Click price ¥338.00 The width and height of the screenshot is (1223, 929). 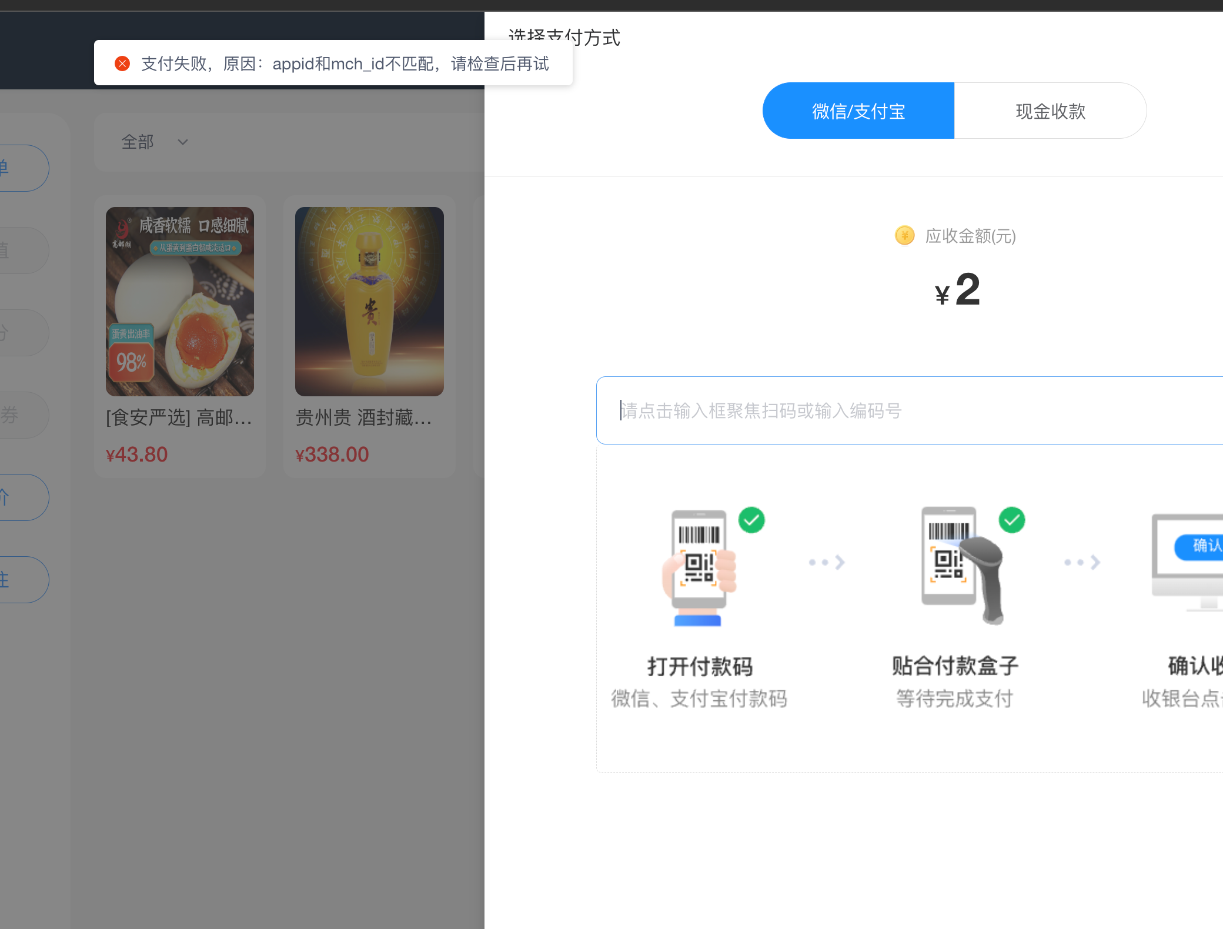pos(332,455)
